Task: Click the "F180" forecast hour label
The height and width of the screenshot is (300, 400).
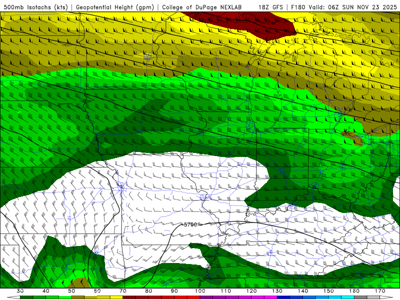Action: 298,7
